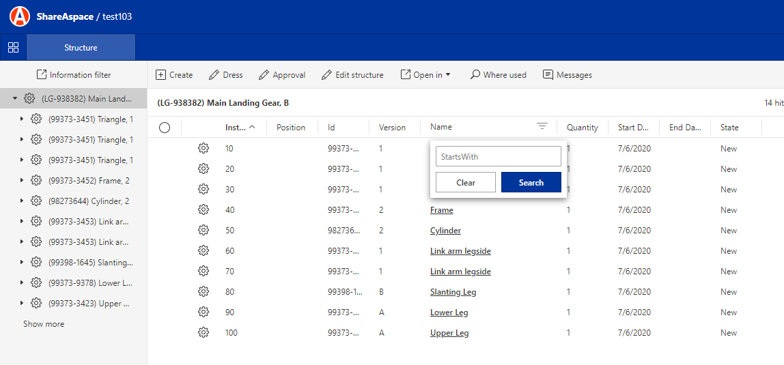Click the StartsWith filter text field
Viewport: 784px width, 365px height.
pos(498,156)
